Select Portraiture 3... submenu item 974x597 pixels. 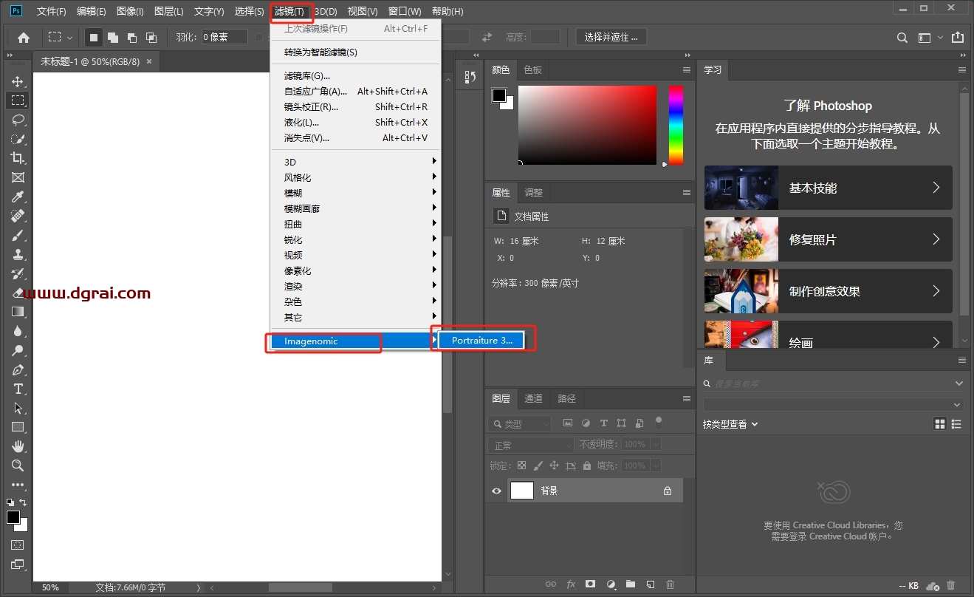(481, 341)
